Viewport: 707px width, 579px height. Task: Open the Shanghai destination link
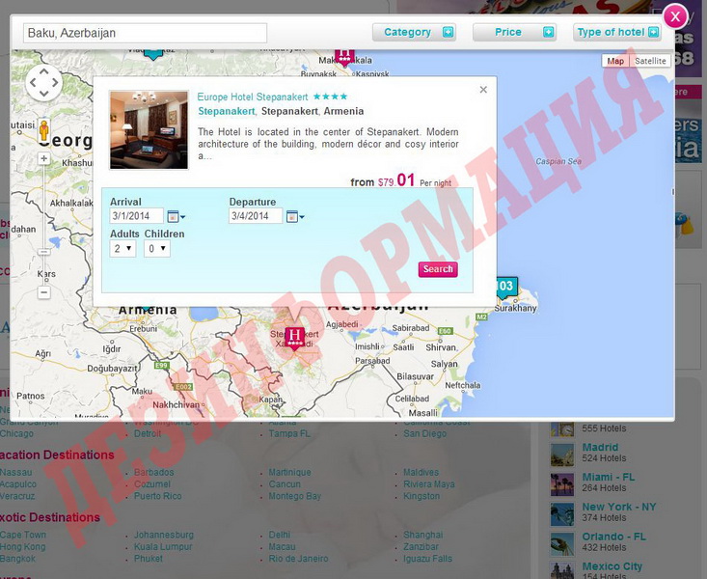click(423, 535)
